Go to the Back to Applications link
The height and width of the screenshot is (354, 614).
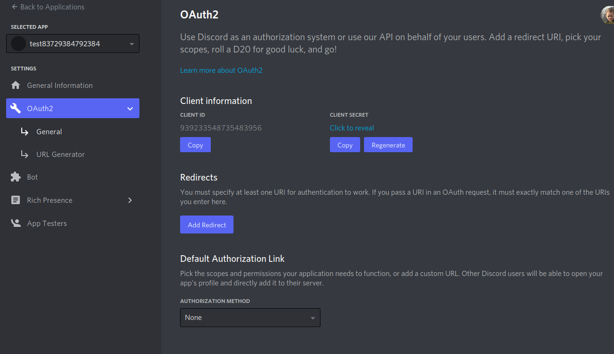(48, 7)
